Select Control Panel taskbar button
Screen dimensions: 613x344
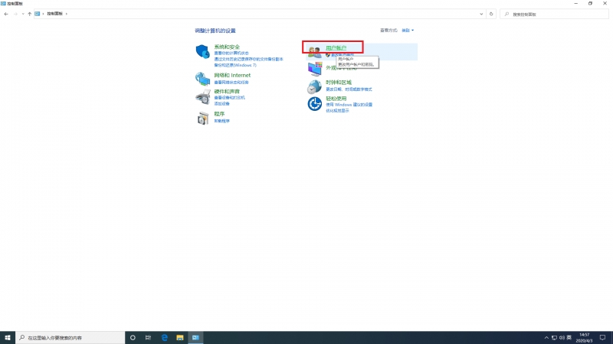(x=195, y=338)
